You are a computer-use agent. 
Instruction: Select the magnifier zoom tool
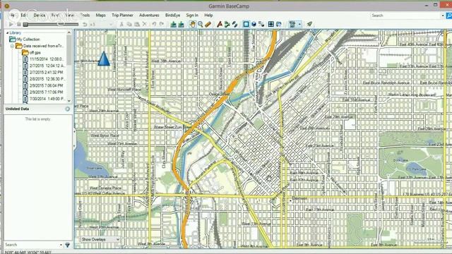click(201, 25)
